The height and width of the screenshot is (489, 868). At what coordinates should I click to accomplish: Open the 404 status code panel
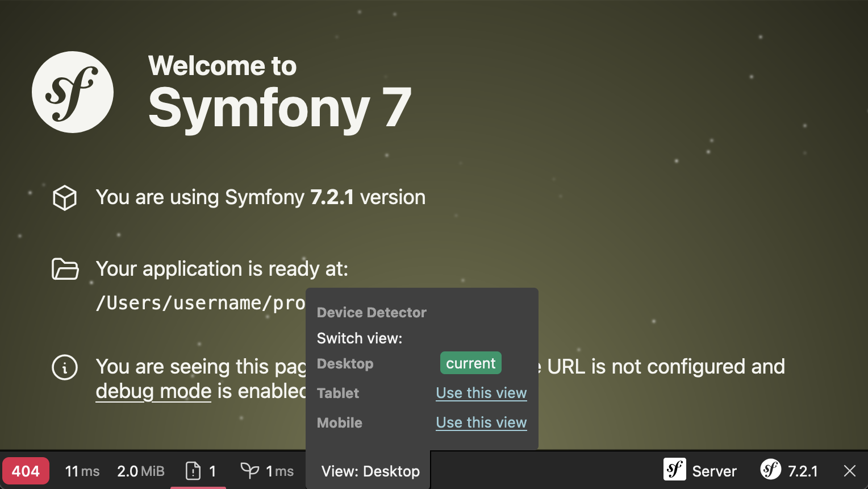coord(26,471)
